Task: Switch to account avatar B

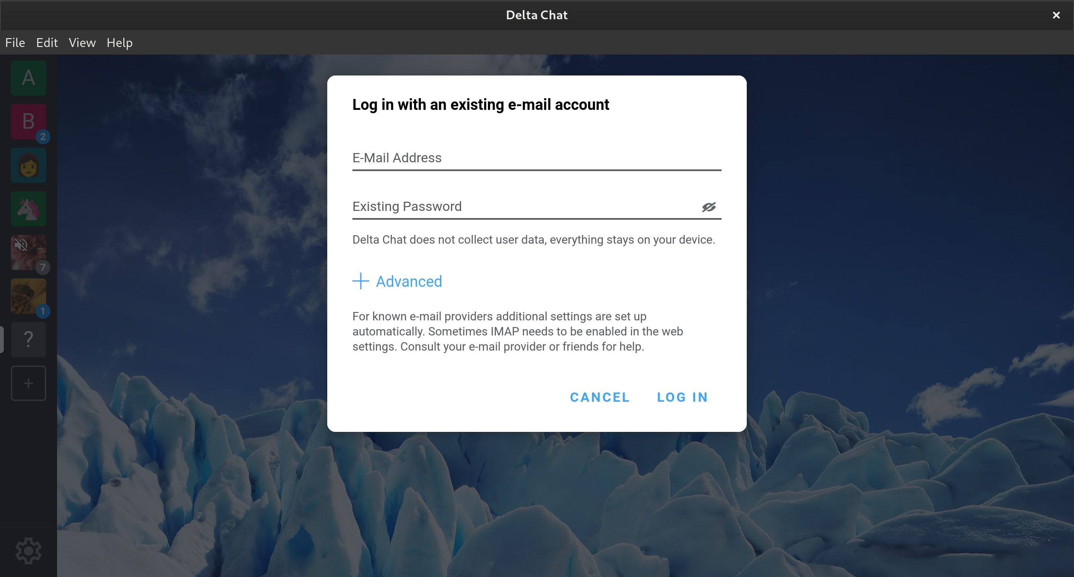Action: pyautogui.click(x=29, y=122)
